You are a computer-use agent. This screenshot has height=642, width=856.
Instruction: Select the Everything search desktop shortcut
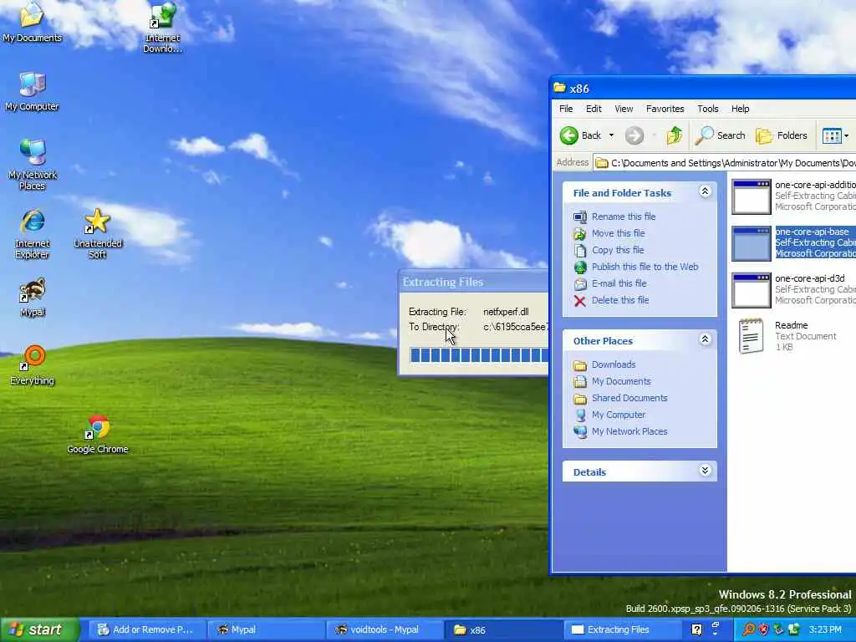click(33, 365)
